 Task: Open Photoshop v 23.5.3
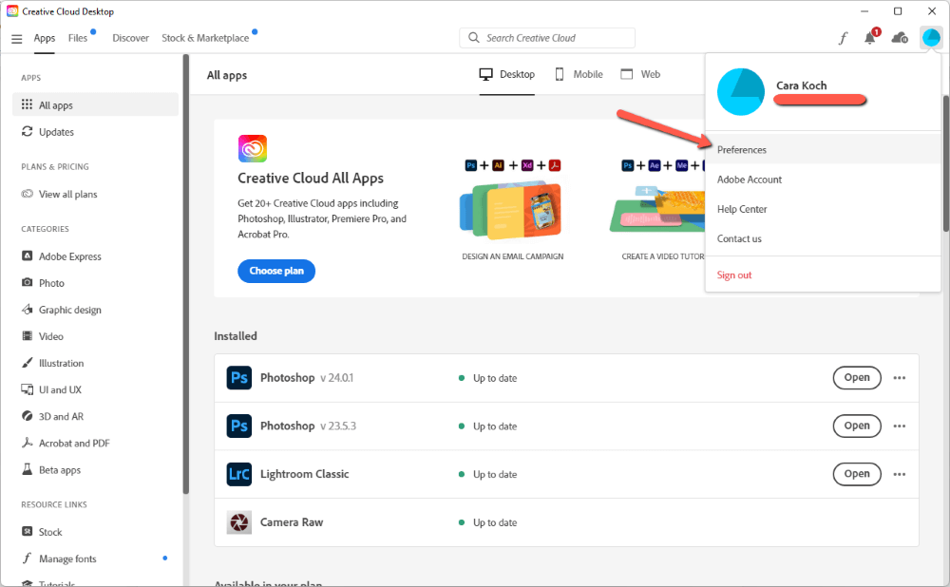(x=857, y=426)
